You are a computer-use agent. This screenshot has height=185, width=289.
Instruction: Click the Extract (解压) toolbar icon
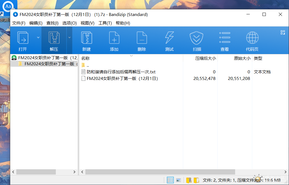tap(54, 38)
